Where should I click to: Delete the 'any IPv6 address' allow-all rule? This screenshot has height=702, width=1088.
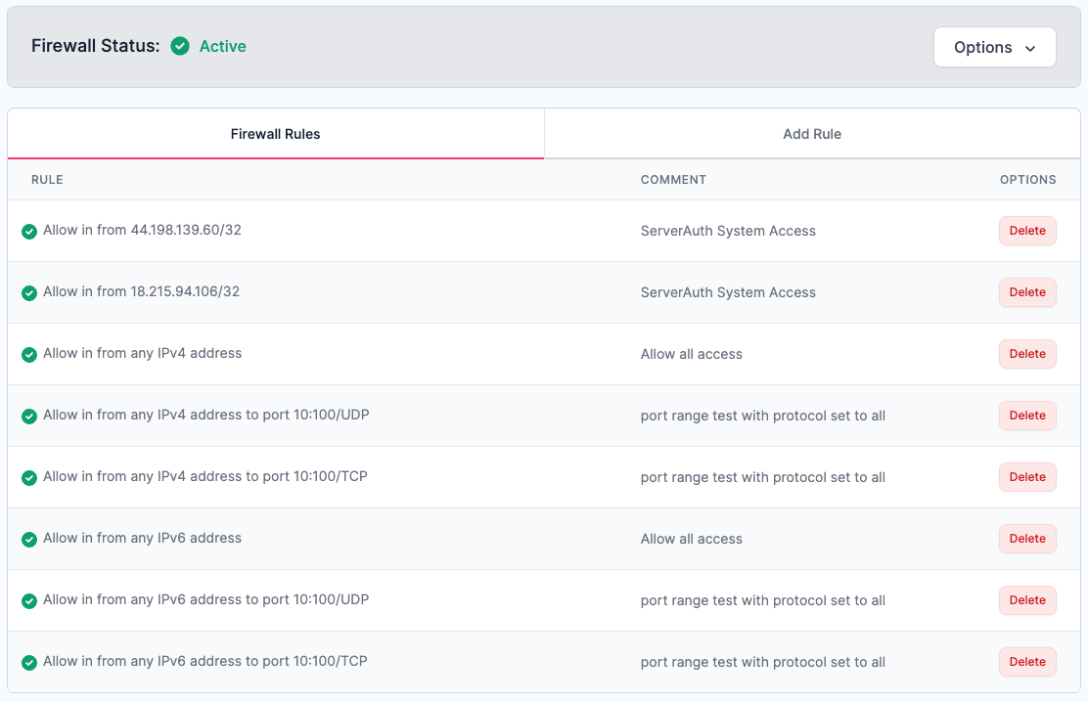point(1027,539)
